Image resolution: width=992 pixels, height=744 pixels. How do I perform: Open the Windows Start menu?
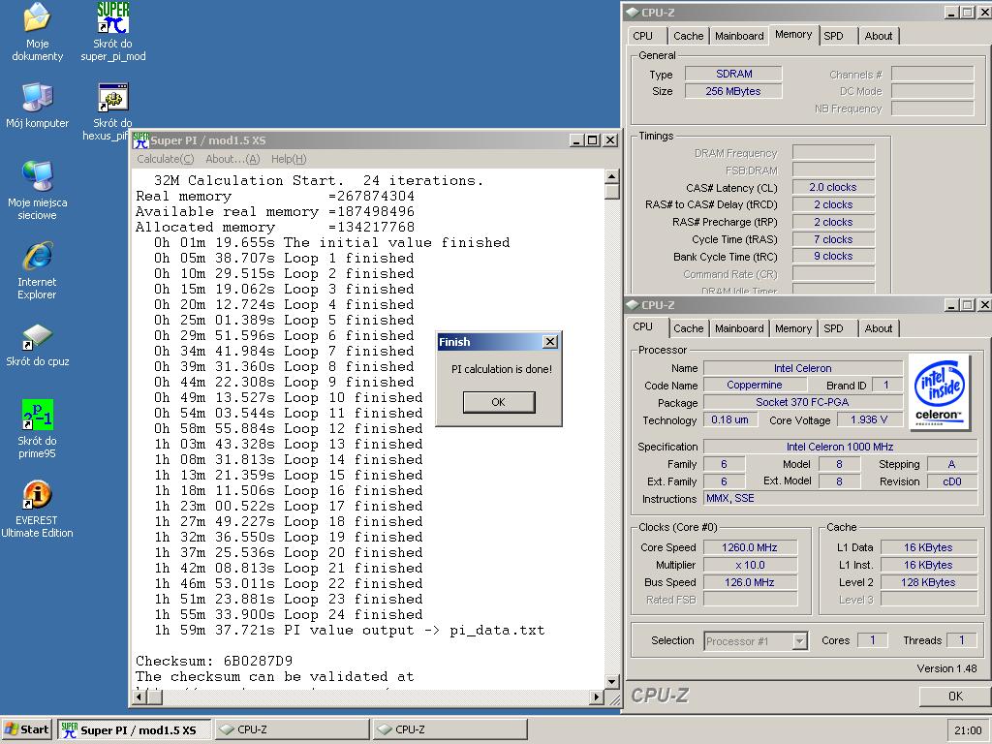point(26,729)
